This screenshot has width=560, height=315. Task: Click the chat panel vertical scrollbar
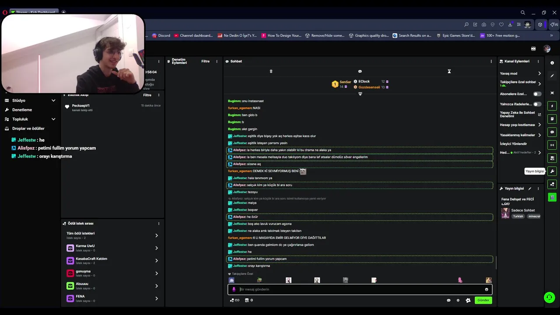[495, 262]
